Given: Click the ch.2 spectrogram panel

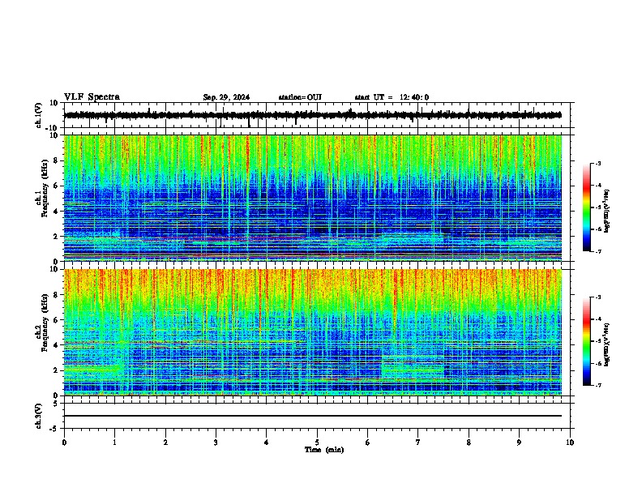Looking at the screenshot, I should coord(313,332).
